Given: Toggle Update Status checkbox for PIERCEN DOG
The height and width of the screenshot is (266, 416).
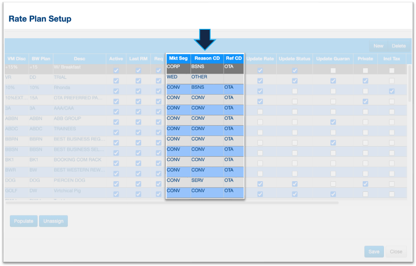Looking at the screenshot, I should point(294,184).
